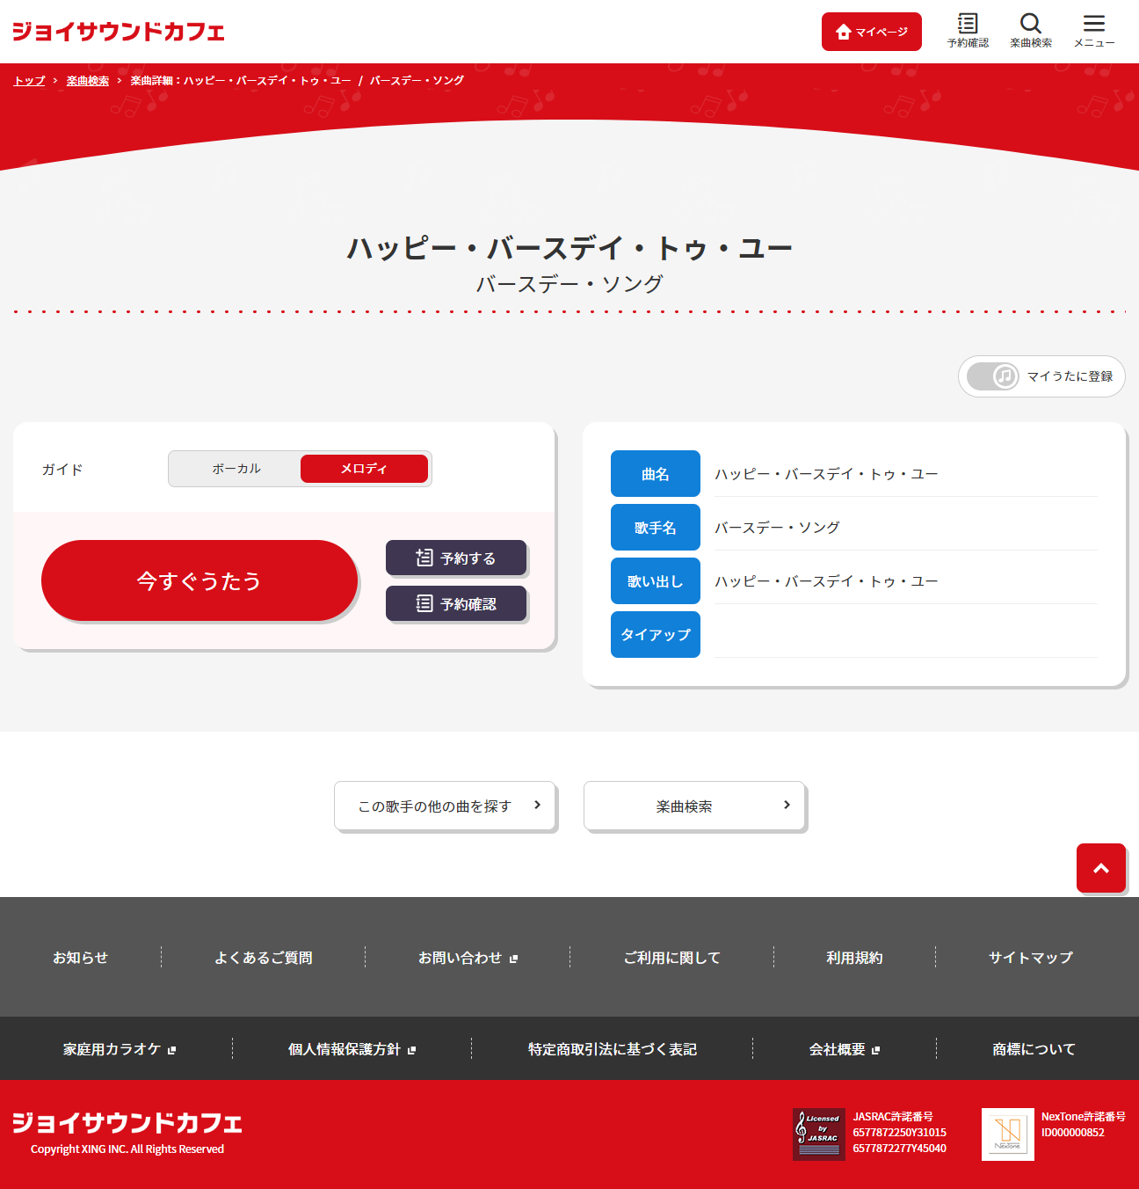Click the back-to-top arrow button
1139x1189 pixels.
pos(1101,868)
